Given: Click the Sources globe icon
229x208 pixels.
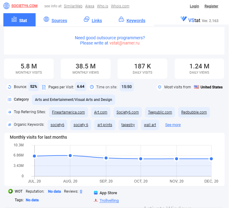Looking at the screenshot, I should 46,19.
